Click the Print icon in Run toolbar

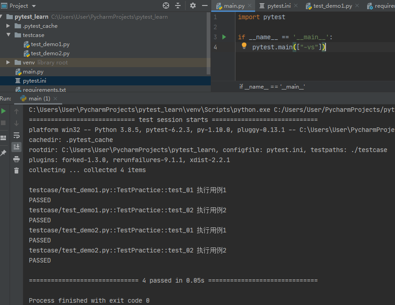16,159
